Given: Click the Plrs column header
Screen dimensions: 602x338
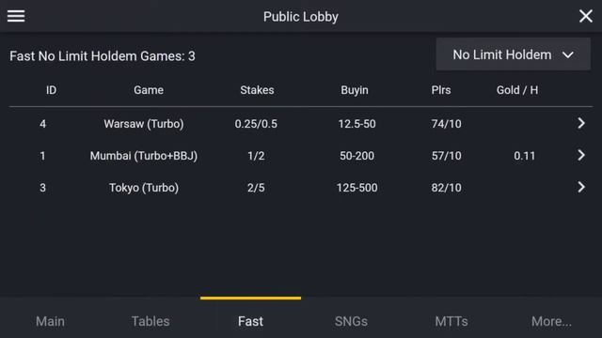Looking at the screenshot, I should (441, 90).
